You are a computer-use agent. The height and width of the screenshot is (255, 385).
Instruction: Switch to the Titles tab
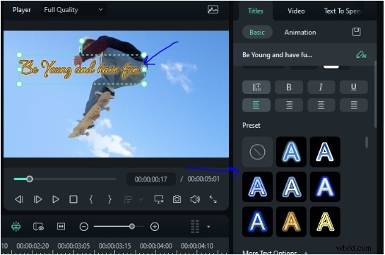[x=255, y=11]
